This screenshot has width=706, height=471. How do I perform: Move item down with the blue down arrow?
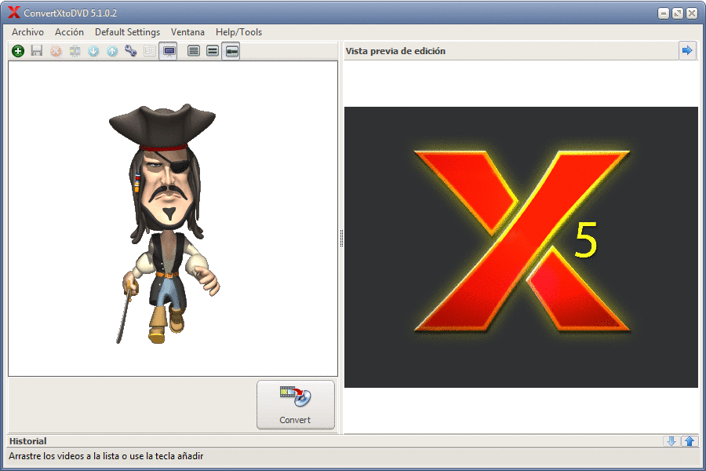click(x=93, y=51)
